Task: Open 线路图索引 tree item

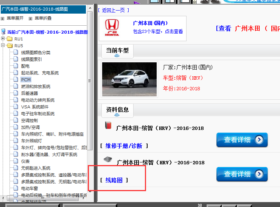Action: click(31, 59)
